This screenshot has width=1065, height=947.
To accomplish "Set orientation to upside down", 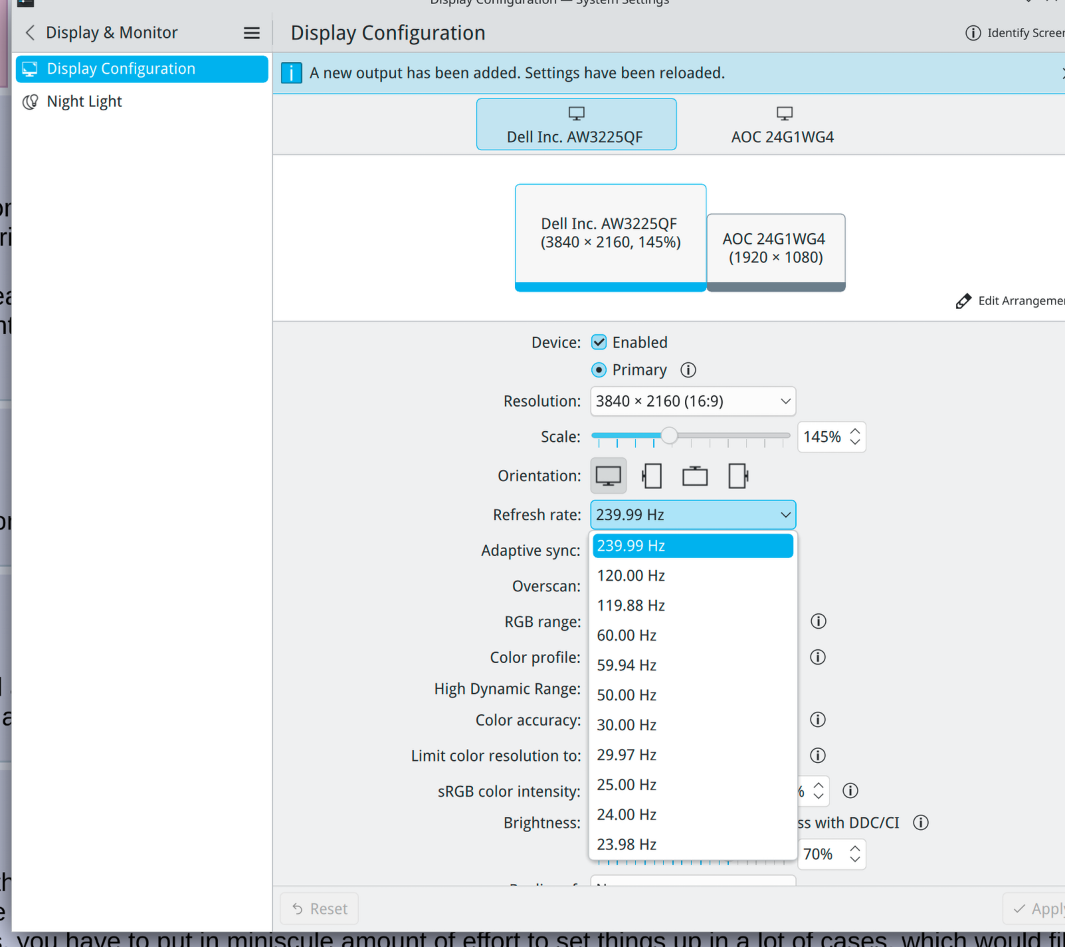I will point(695,476).
